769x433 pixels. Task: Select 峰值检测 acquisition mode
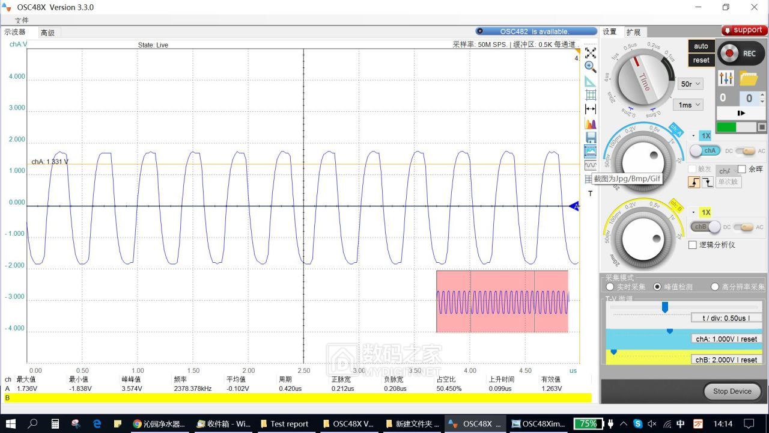[x=657, y=287]
